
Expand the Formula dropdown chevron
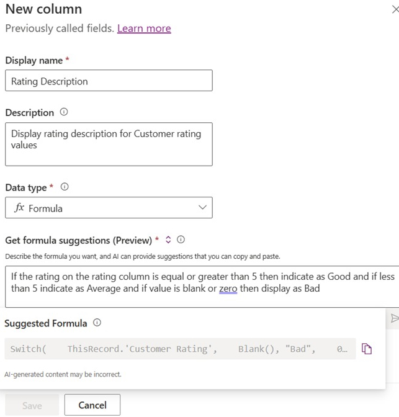coord(202,208)
